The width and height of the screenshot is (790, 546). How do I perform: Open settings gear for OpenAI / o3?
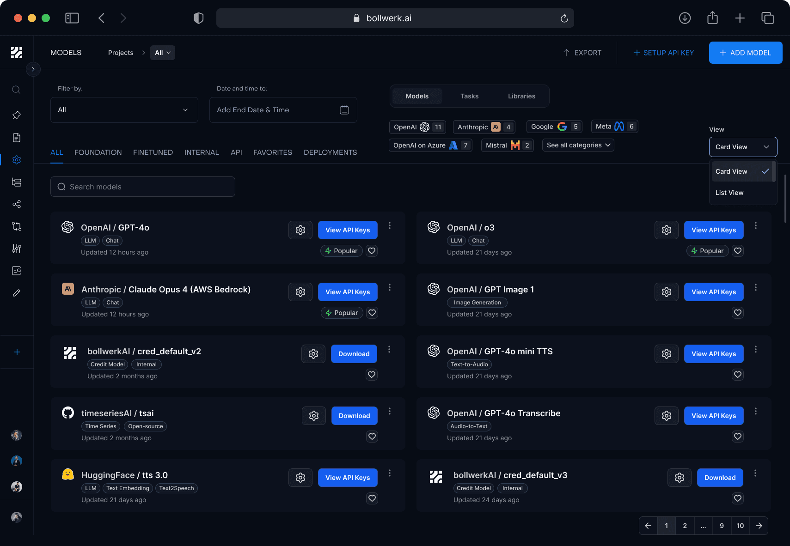point(667,230)
